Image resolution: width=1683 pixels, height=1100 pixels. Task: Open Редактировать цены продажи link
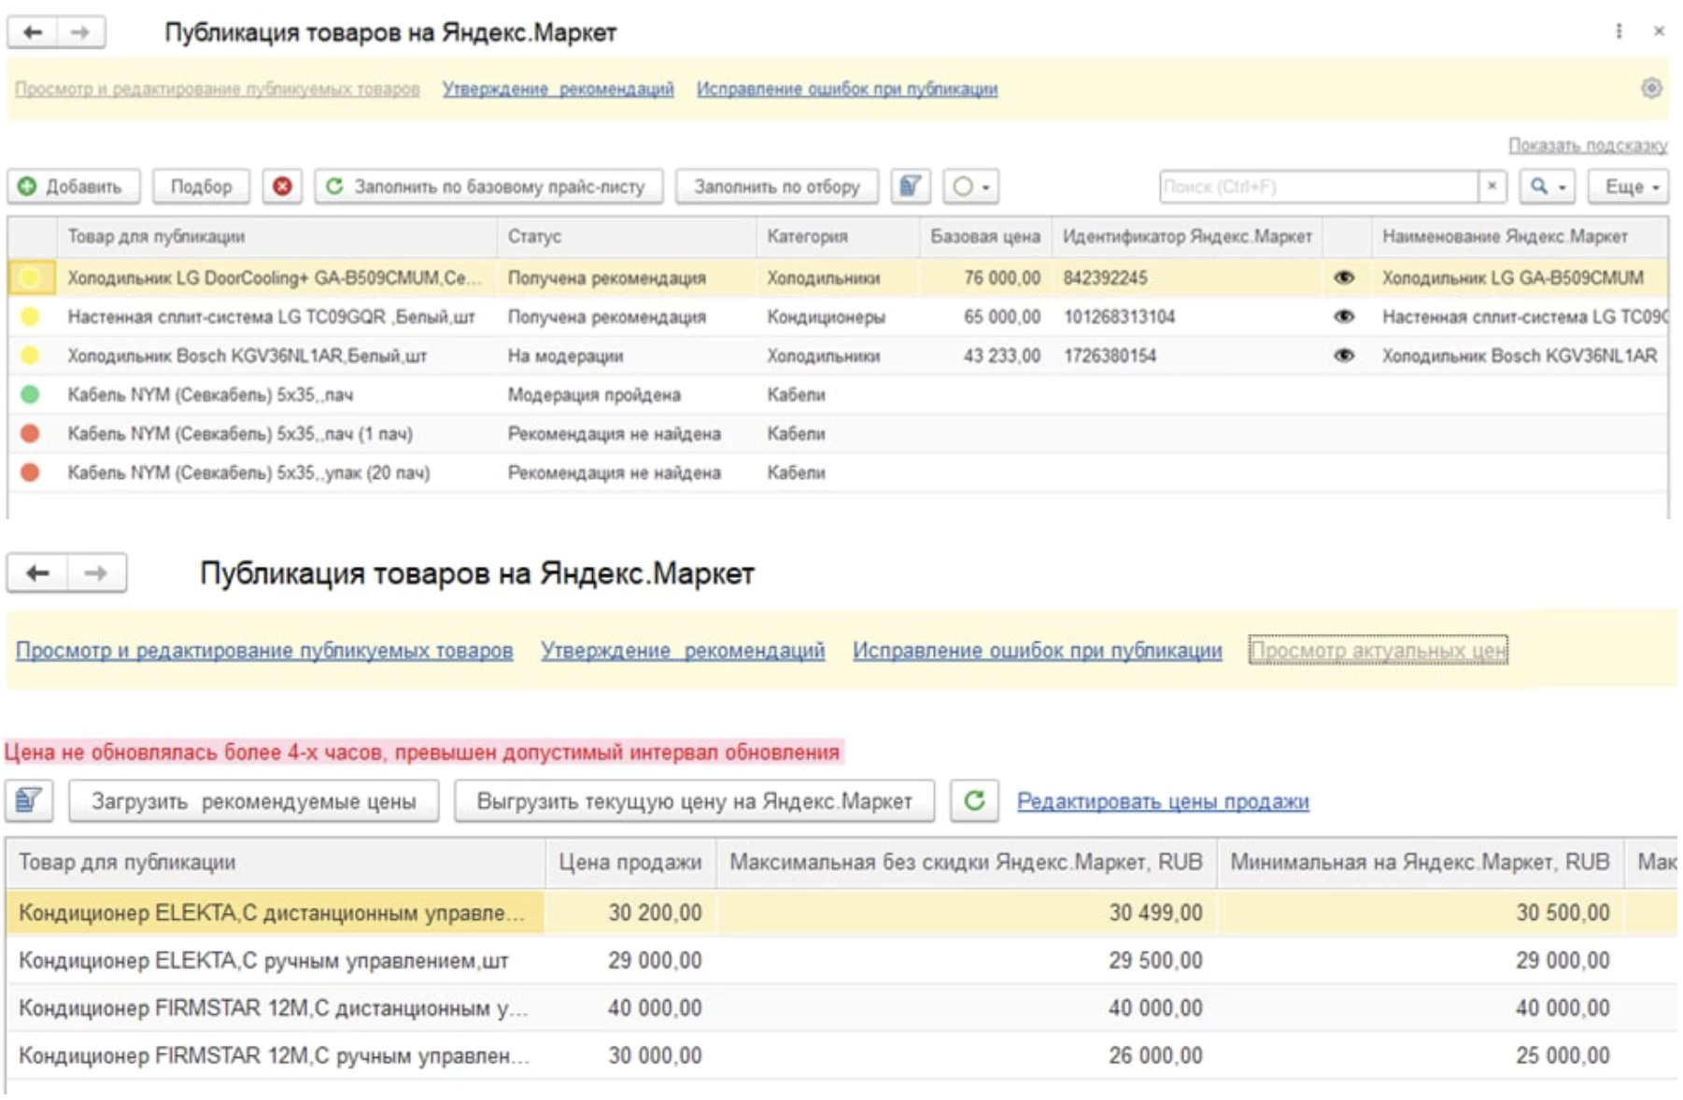click(x=1163, y=801)
